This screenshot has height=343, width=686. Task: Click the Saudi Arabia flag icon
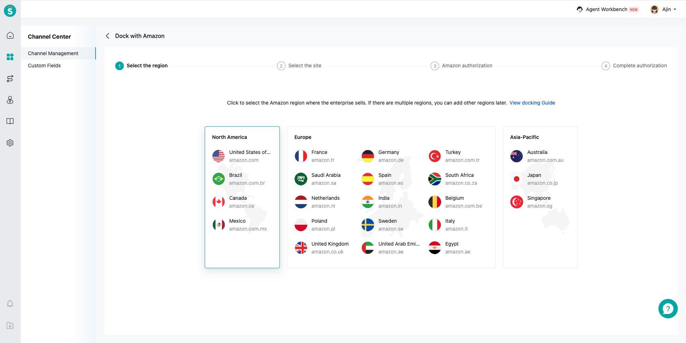click(x=301, y=179)
